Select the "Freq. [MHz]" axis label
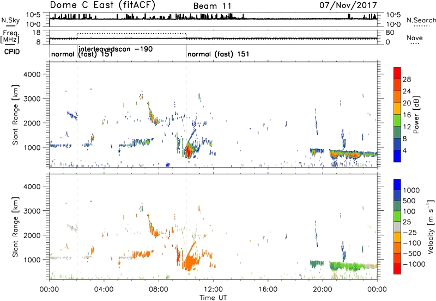 pos(10,37)
